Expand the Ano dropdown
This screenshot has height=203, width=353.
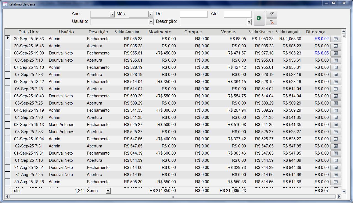tap(112, 14)
